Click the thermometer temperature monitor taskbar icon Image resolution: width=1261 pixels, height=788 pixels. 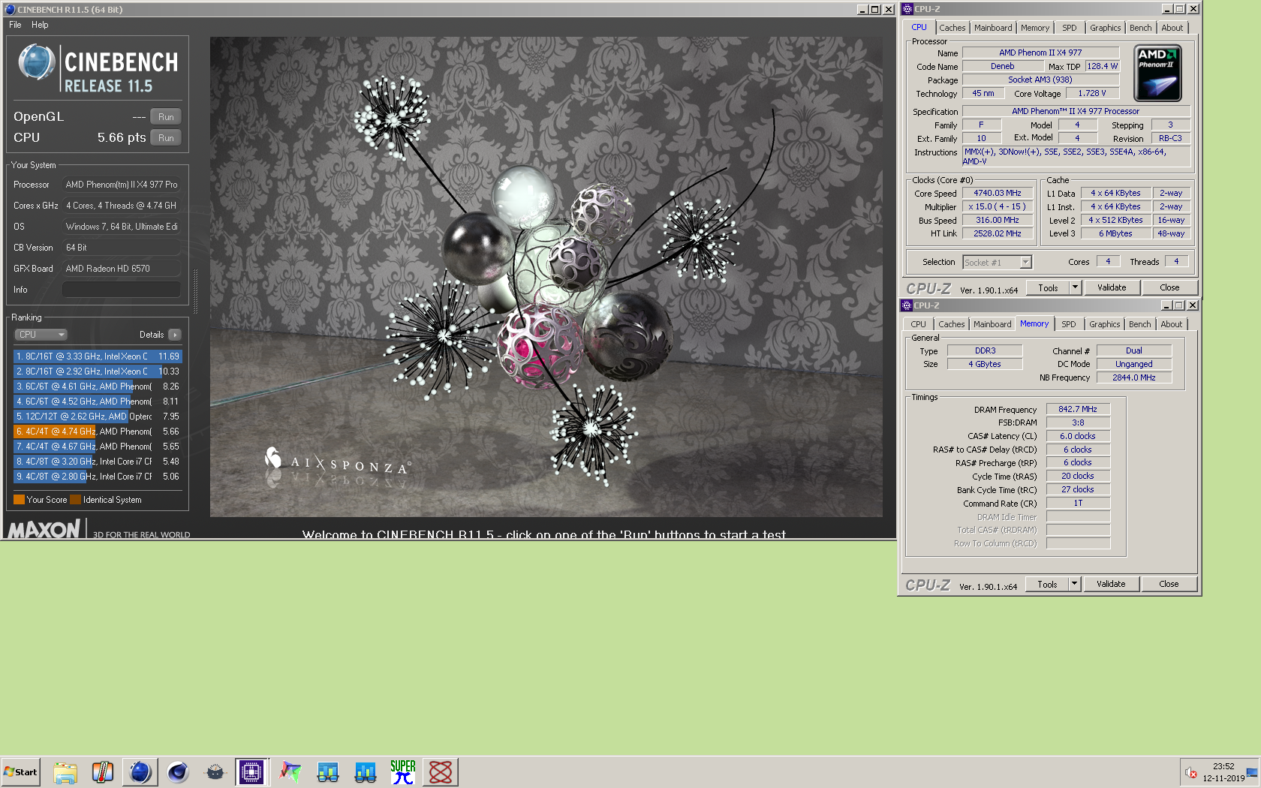(103, 771)
